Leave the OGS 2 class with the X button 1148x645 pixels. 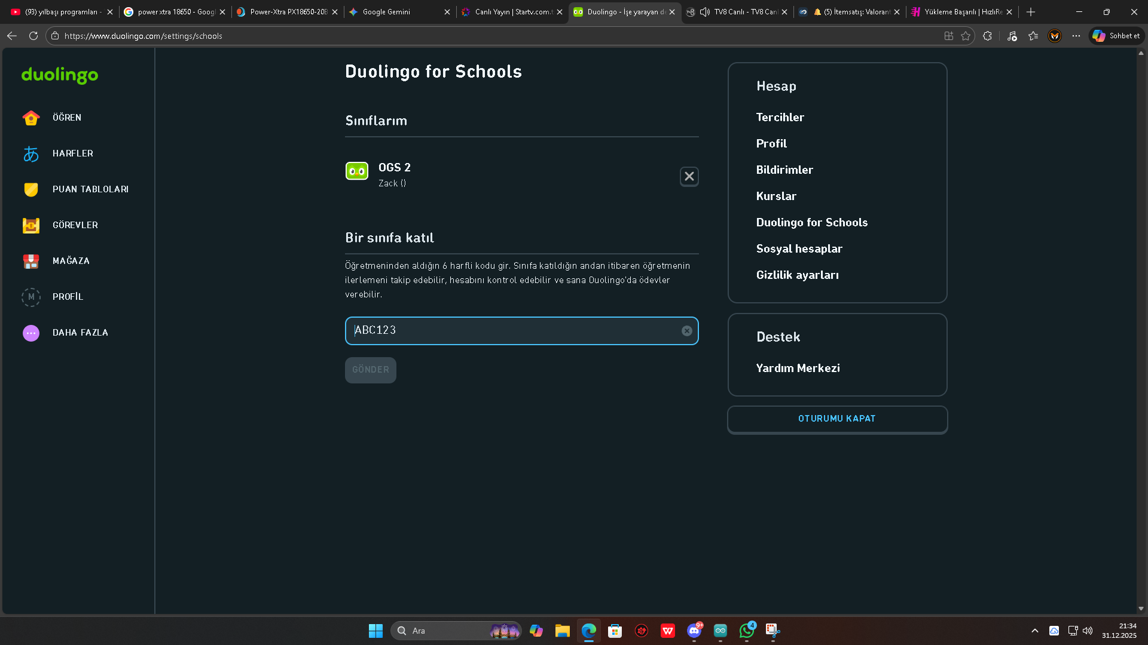coord(689,176)
